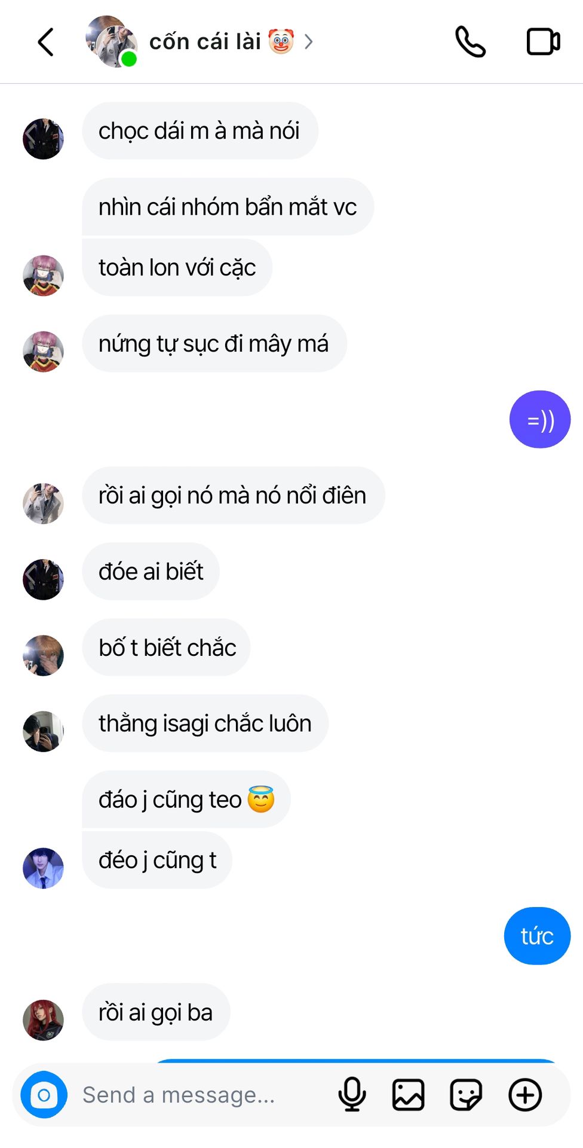
Task: Select the message 'đóe ai biết'
Action: pos(151,572)
